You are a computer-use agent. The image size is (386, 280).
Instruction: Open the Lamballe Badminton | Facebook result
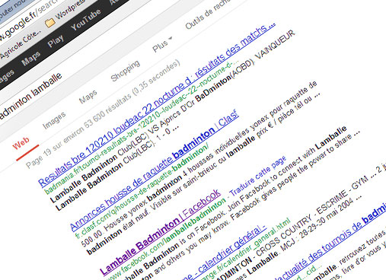[160, 233]
